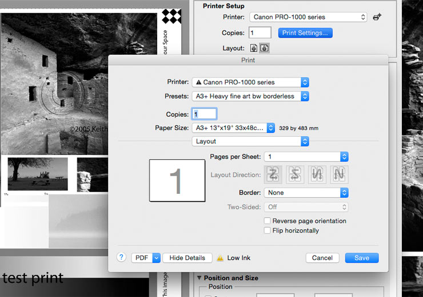This screenshot has width=423, height=297.
Task: Open the Printer dropdown in Print dialog
Action: tap(250, 82)
